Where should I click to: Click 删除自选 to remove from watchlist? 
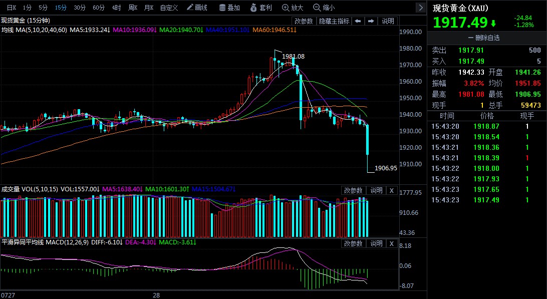tap(487, 38)
